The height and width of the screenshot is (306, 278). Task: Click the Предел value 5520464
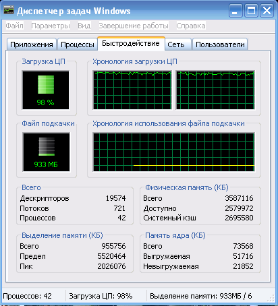[x=111, y=256]
